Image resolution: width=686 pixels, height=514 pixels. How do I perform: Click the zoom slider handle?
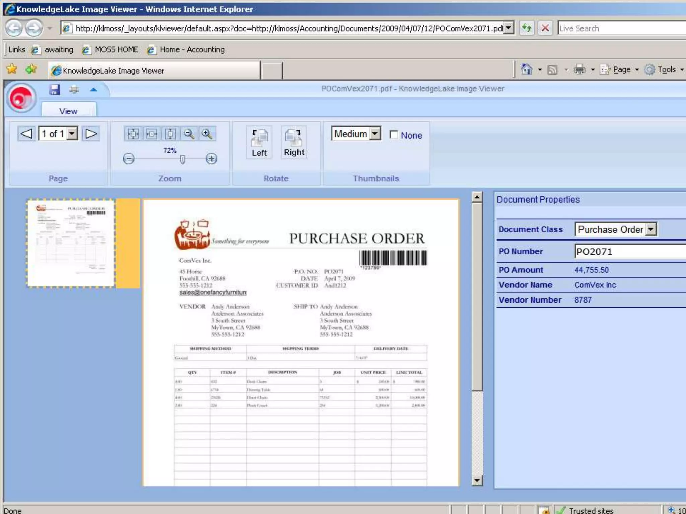coord(183,159)
